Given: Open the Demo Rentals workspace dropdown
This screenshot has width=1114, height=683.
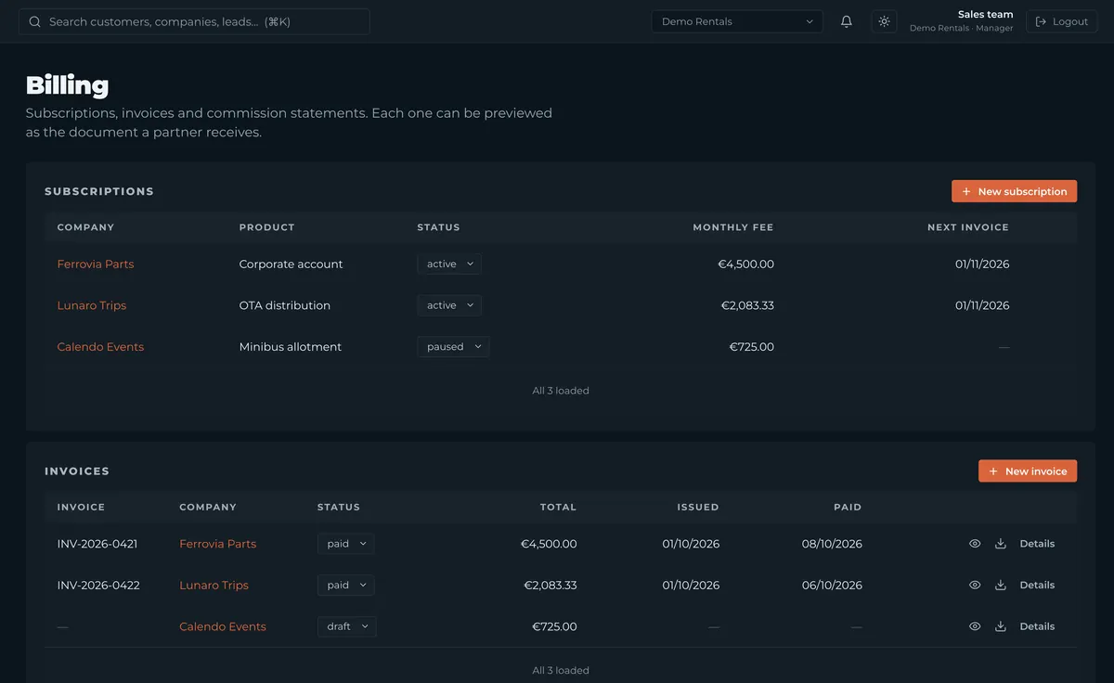Looking at the screenshot, I should [737, 21].
